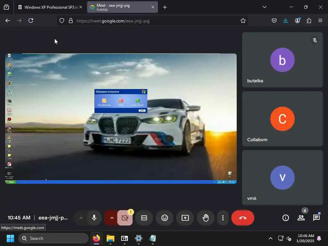Open the gear app on the taskbar

(x=138, y=238)
